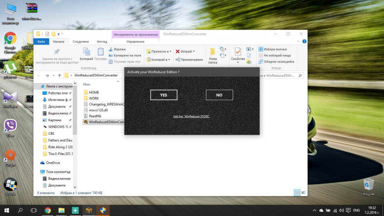Go forward with the navigation arrow

[47, 76]
